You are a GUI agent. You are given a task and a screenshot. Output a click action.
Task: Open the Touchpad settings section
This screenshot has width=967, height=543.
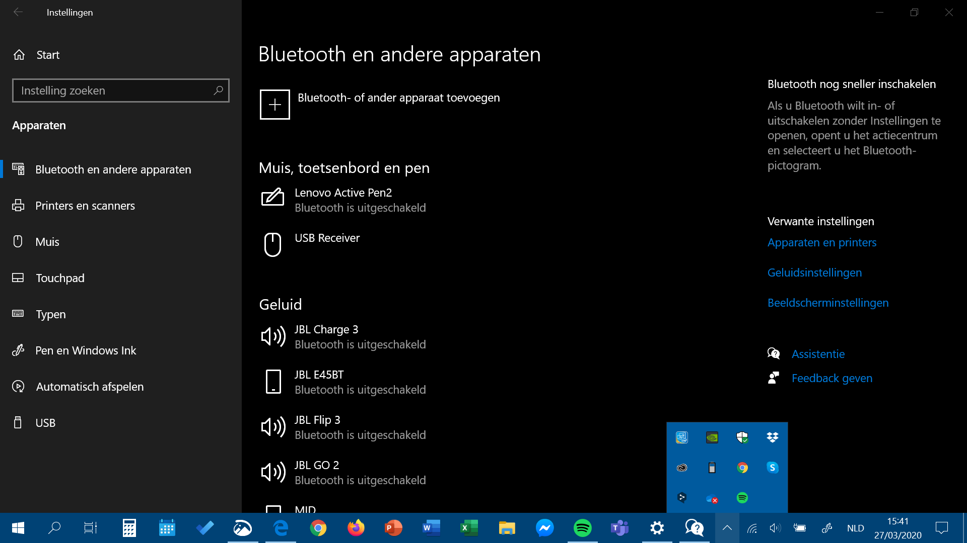[x=60, y=278]
